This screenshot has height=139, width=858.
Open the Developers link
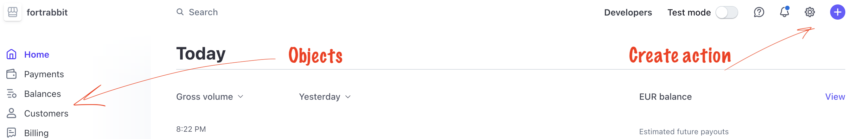click(x=628, y=13)
